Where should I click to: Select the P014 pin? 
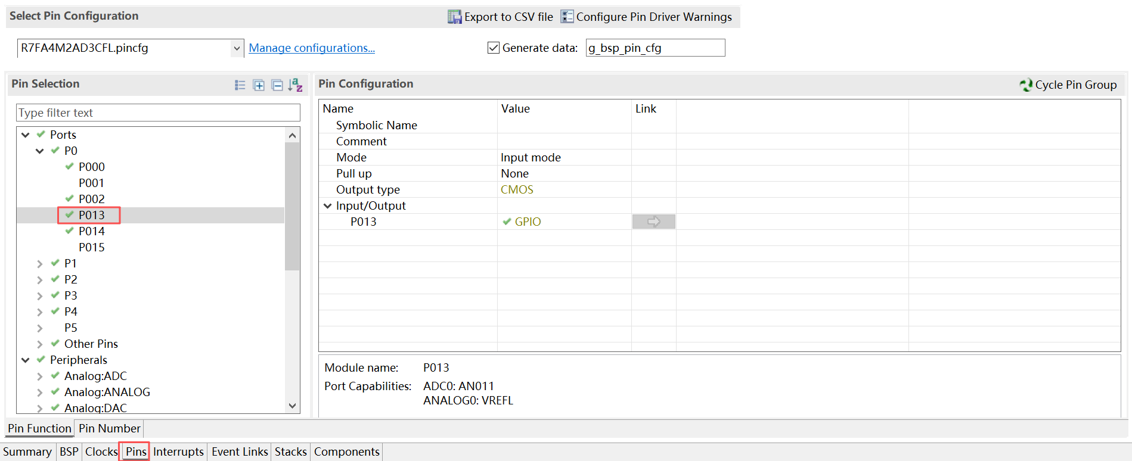click(91, 231)
